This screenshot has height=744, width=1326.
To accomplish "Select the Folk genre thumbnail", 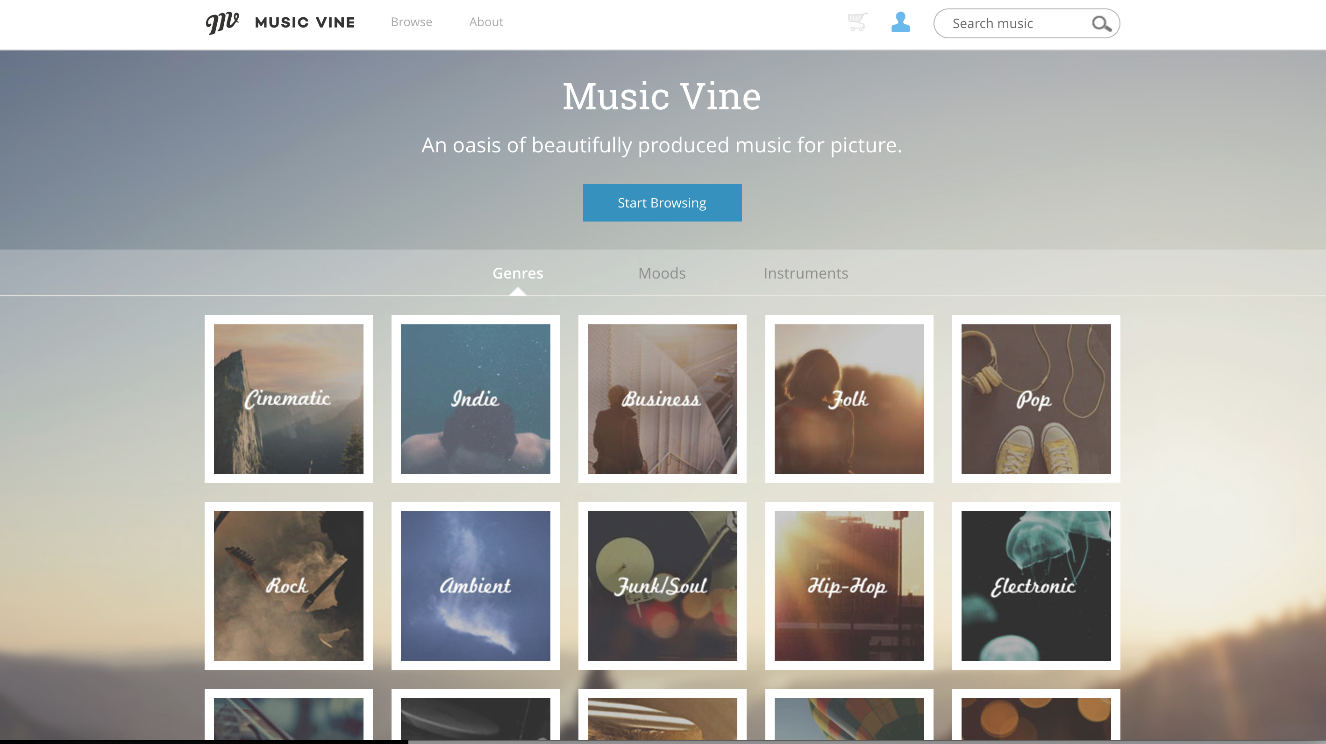I will 849,399.
